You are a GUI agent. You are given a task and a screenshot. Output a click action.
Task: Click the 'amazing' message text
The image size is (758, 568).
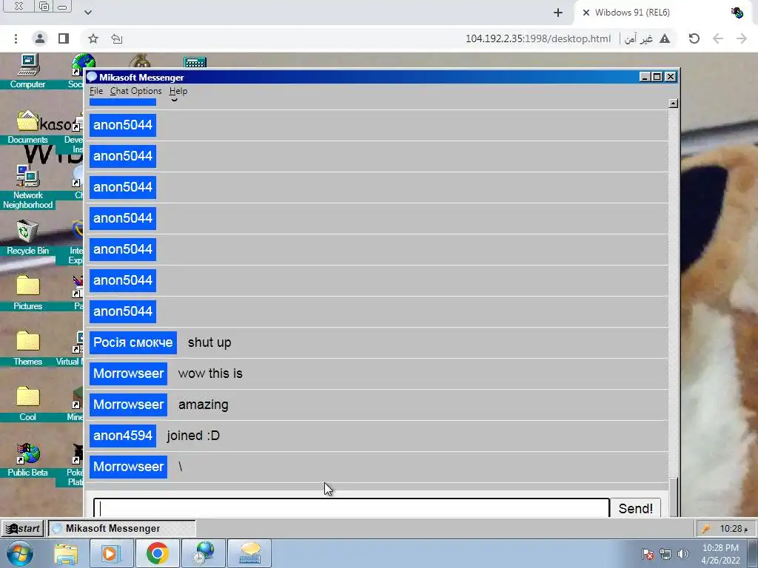(x=203, y=405)
